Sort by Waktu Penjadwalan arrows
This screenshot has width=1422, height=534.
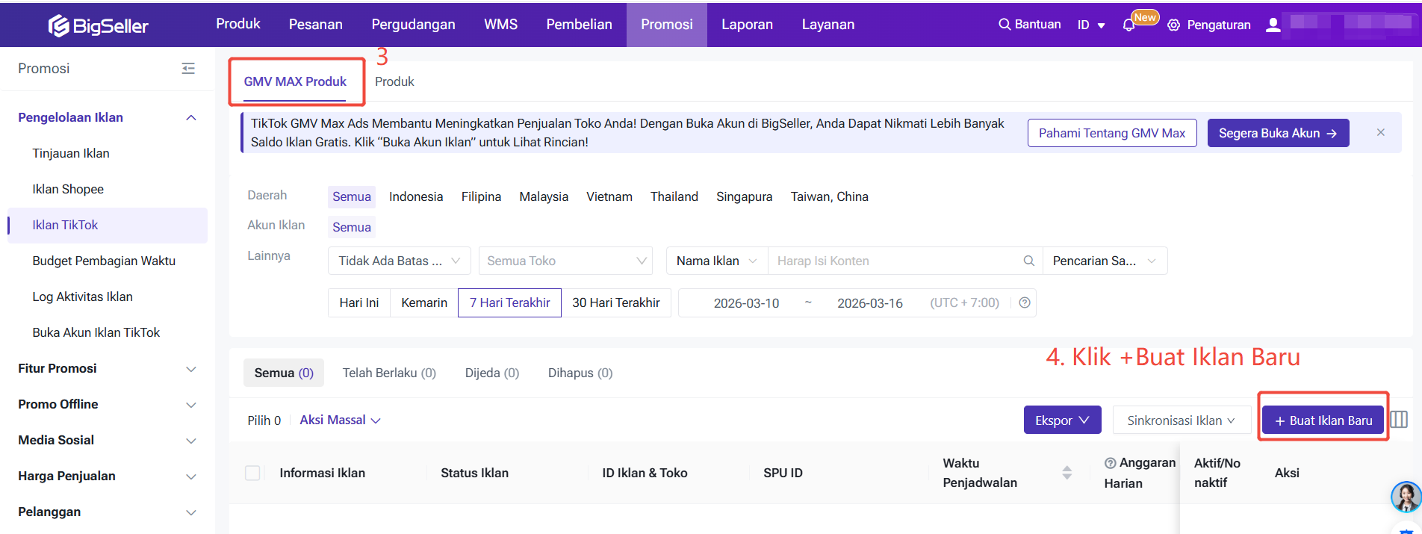[x=1066, y=473]
